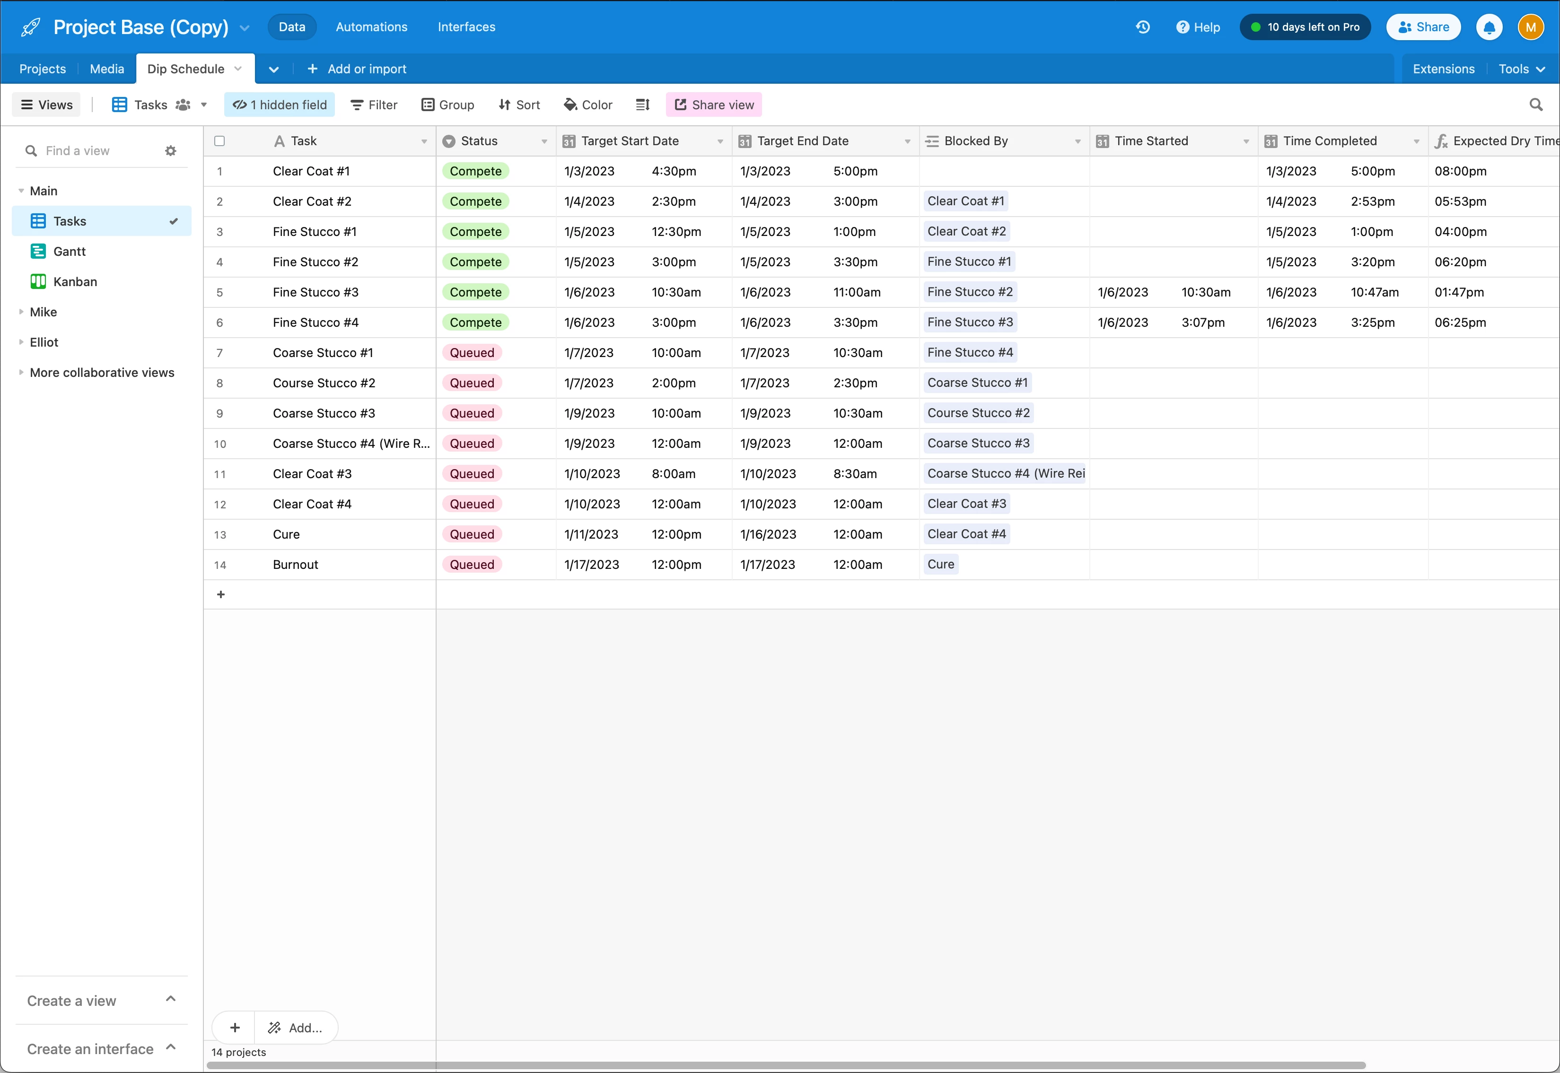Image resolution: width=1560 pixels, height=1073 pixels.
Task: Click the notifications bell icon
Action: (1489, 27)
